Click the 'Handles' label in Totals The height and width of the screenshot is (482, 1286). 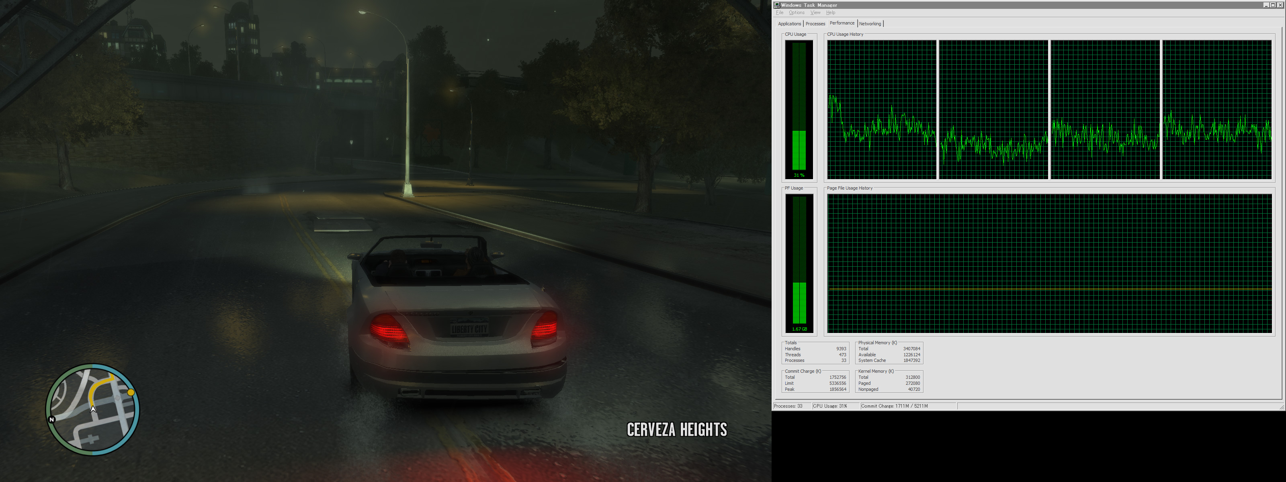tap(792, 349)
